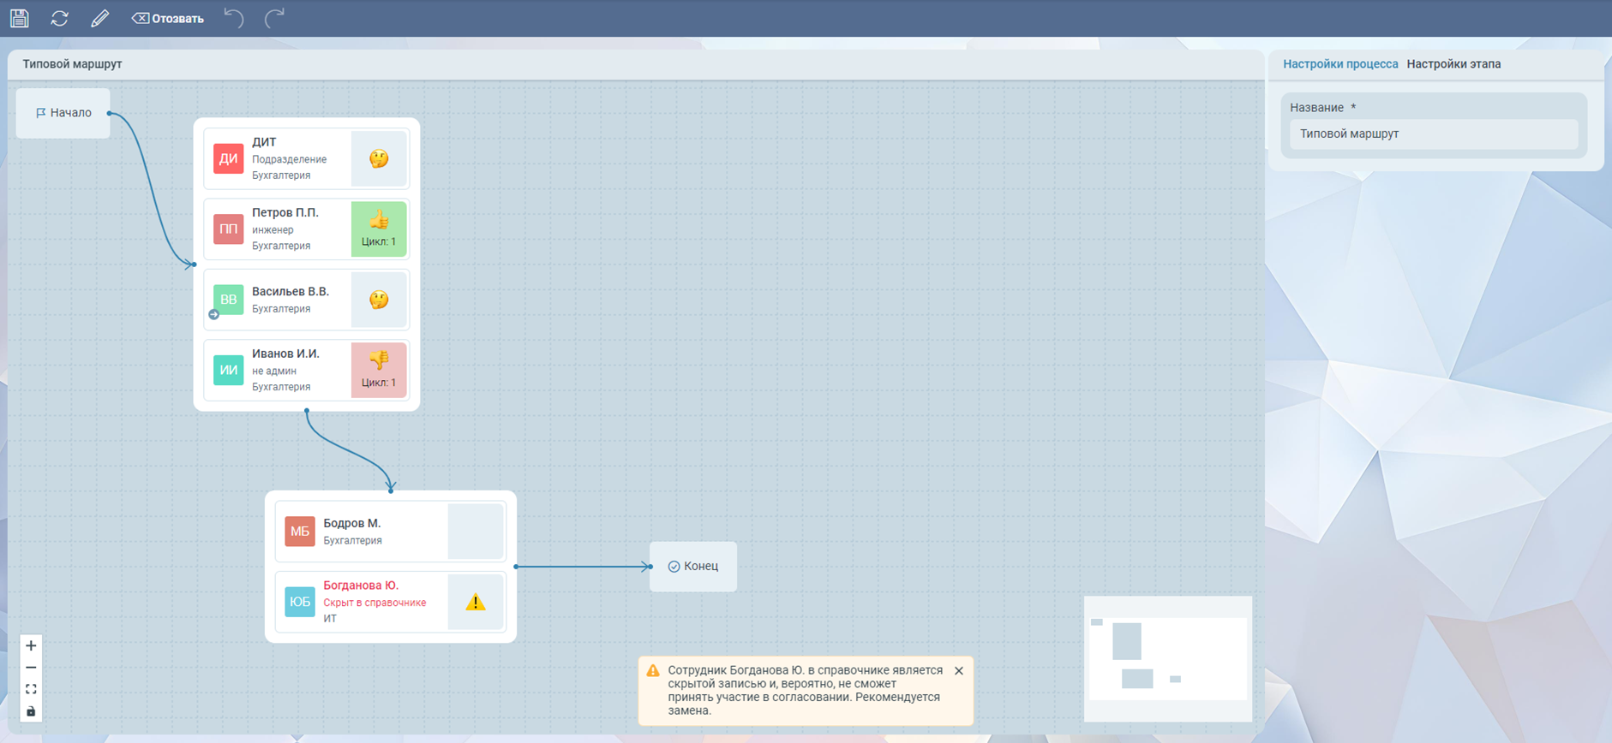This screenshot has height=743, width=1612.
Task: Zoom out with the minus icon
Action: coord(31,668)
